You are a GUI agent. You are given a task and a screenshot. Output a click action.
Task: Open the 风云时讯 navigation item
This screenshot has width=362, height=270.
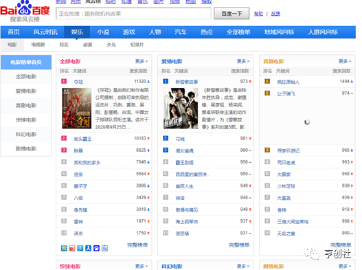pos(45,32)
